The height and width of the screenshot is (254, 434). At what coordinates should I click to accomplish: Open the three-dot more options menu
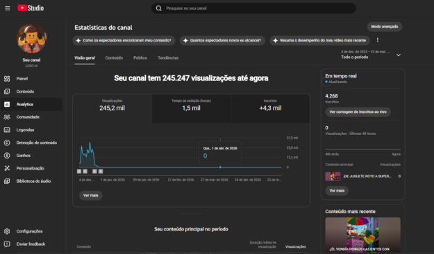378,40
